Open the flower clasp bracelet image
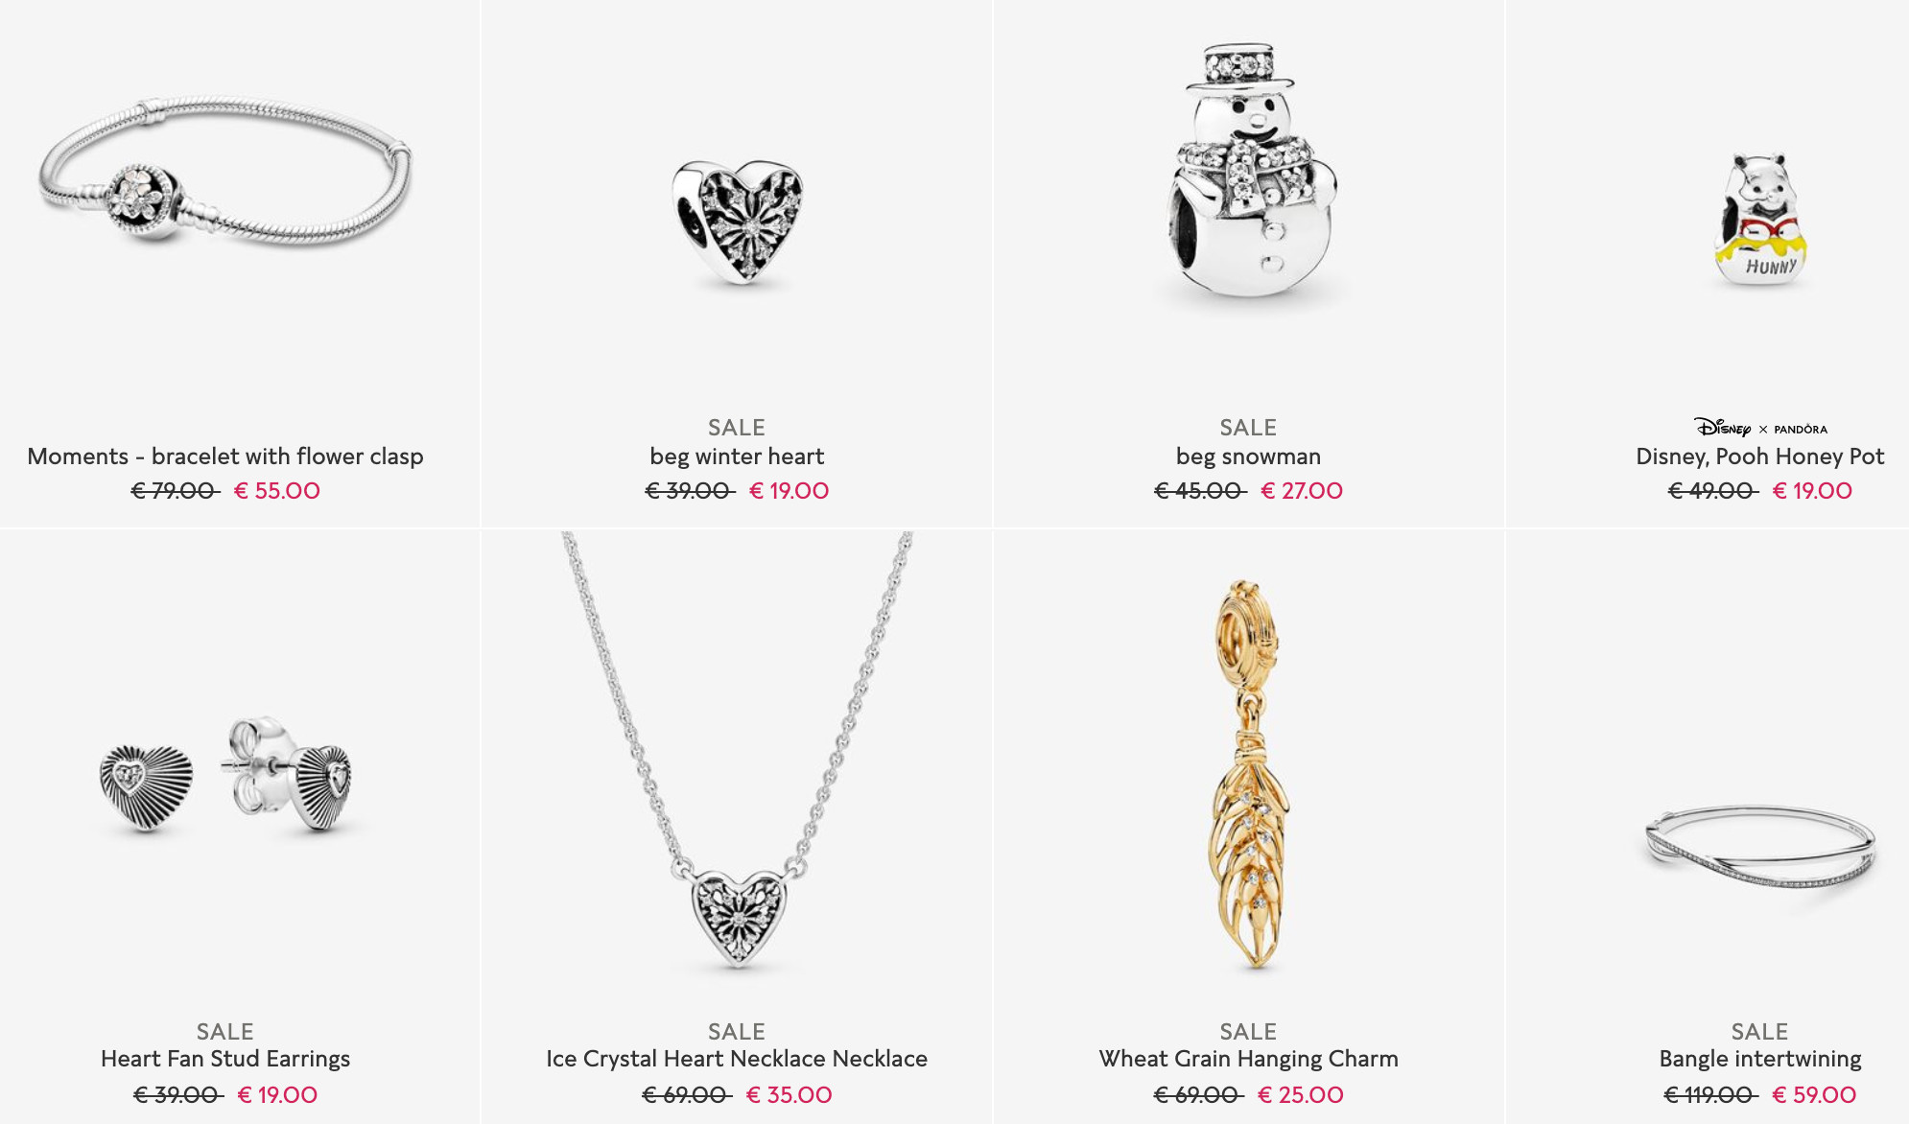1909x1124 pixels. pyautogui.click(x=226, y=171)
